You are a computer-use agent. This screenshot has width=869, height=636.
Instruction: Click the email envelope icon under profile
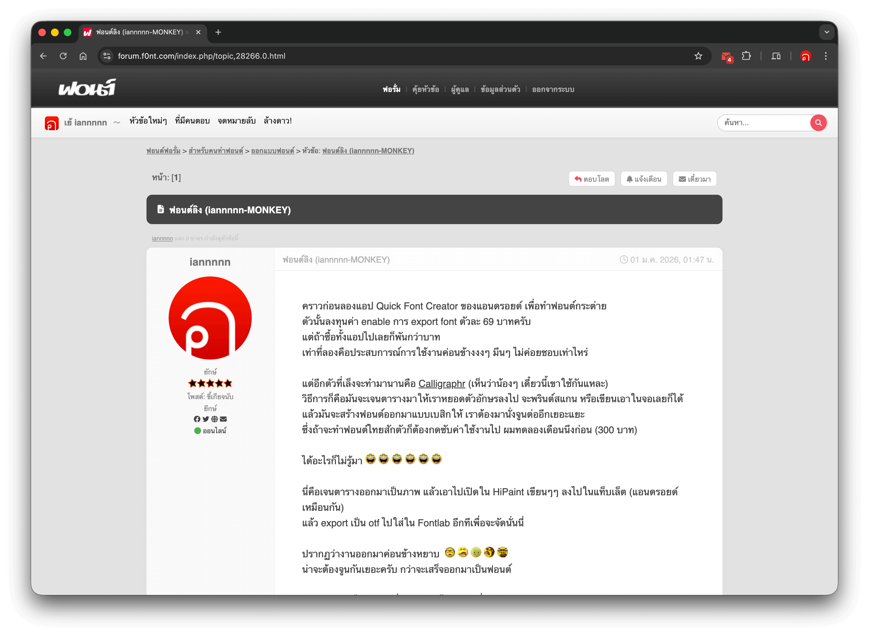(x=223, y=419)
